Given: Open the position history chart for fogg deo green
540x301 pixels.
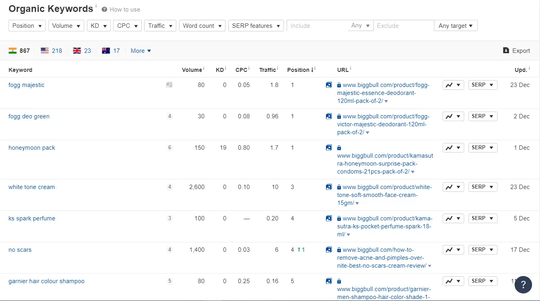Looking at the screenshot, I should [453, 116].
